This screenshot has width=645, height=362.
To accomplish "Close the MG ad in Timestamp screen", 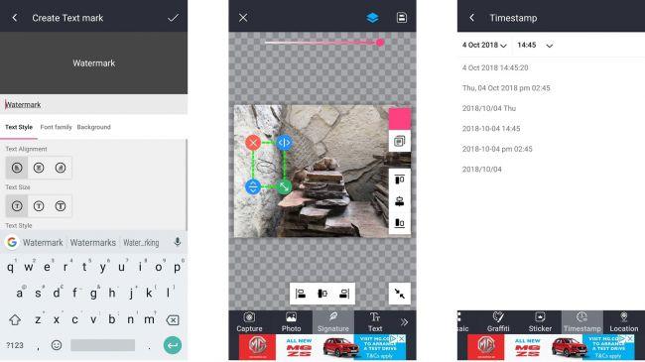I will 630,338.
